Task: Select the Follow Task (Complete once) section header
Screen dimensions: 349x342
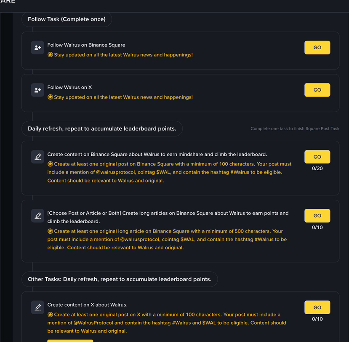Action: [67, 19]
